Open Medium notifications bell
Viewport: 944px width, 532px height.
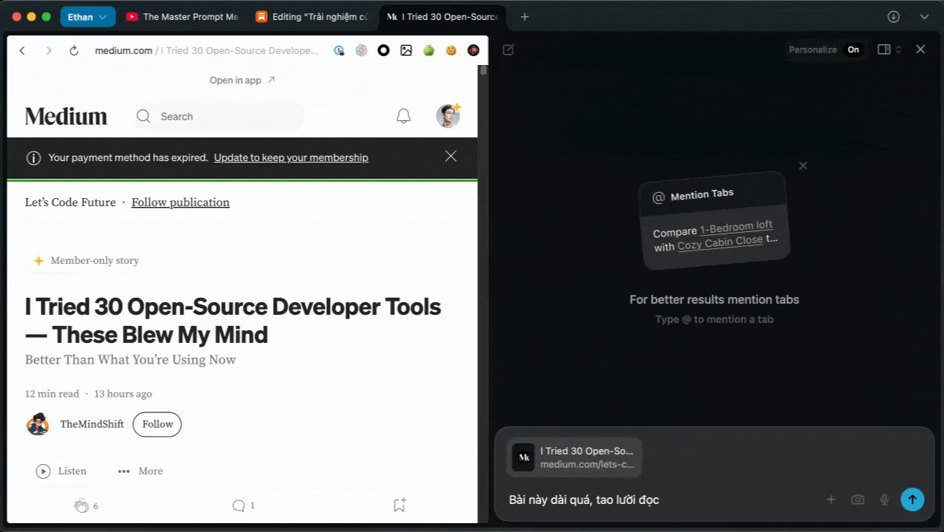click(x=403, y=116)
